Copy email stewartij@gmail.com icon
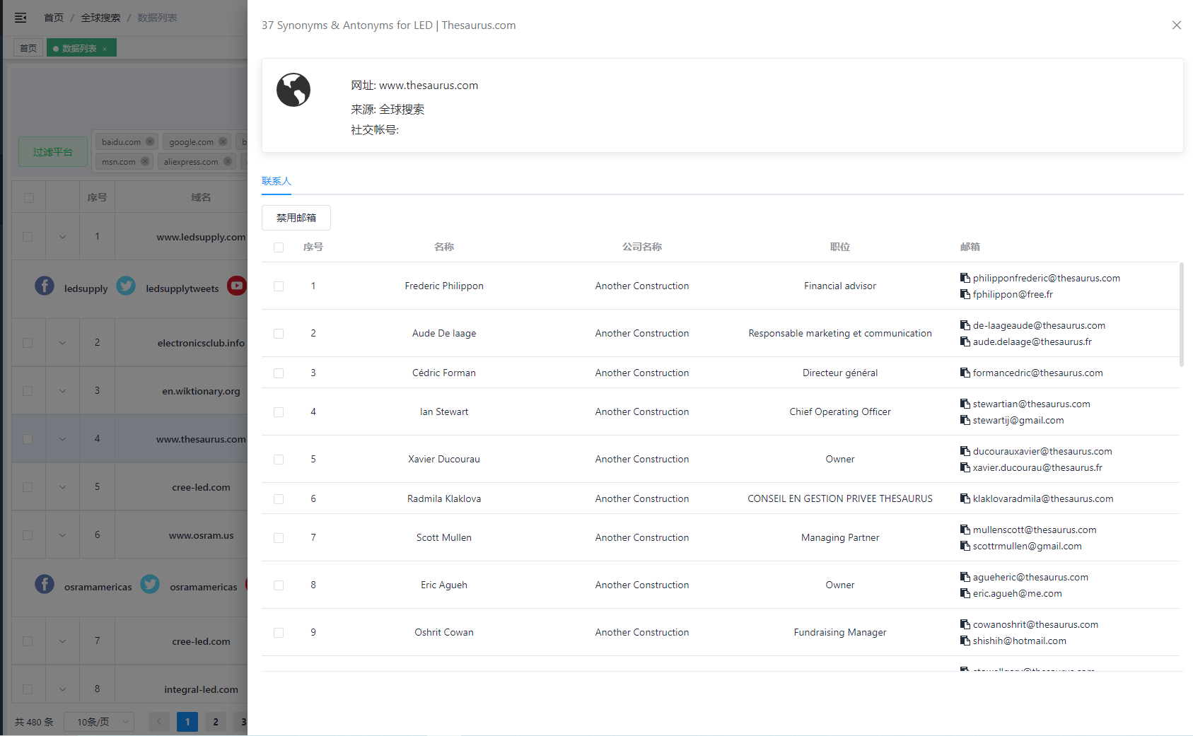1193x736 pixels. (965, 420)
